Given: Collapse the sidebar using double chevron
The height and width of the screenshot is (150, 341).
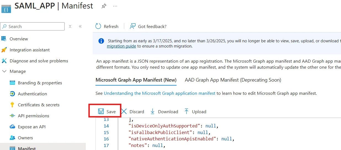Looking at the screenshot, I should (80, 26).
